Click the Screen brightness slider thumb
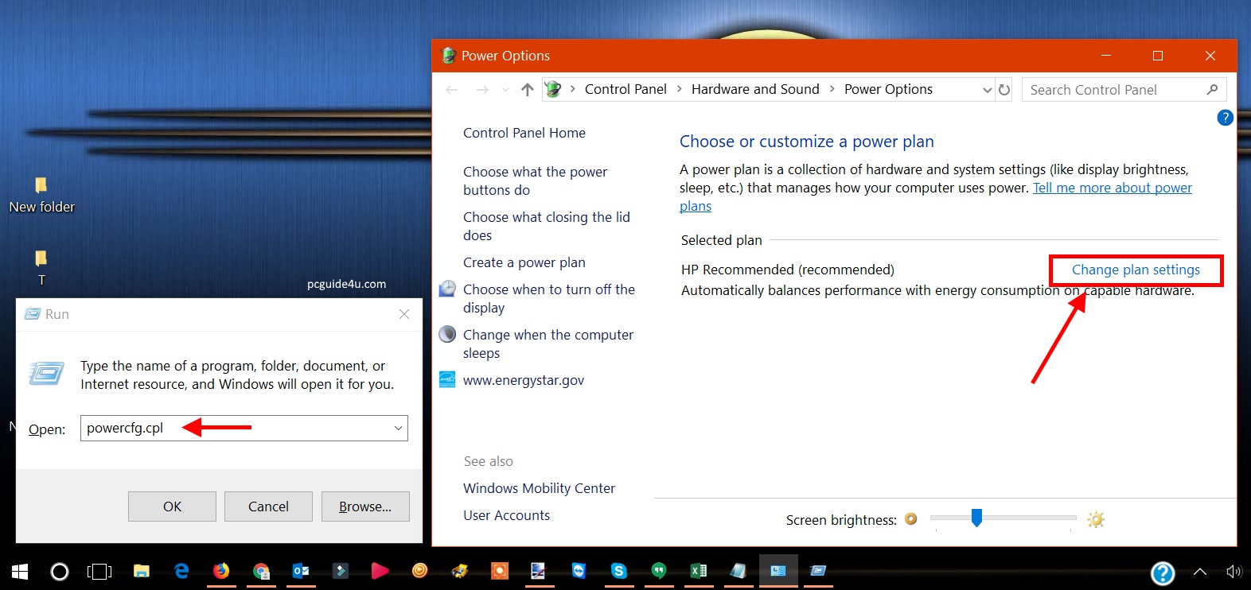 click(976, 518)
